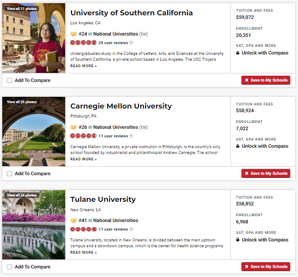The width and height of the screenshot is (298, 277).
Task: Expand USC description with Read More
Action: [x=83, y=66]
